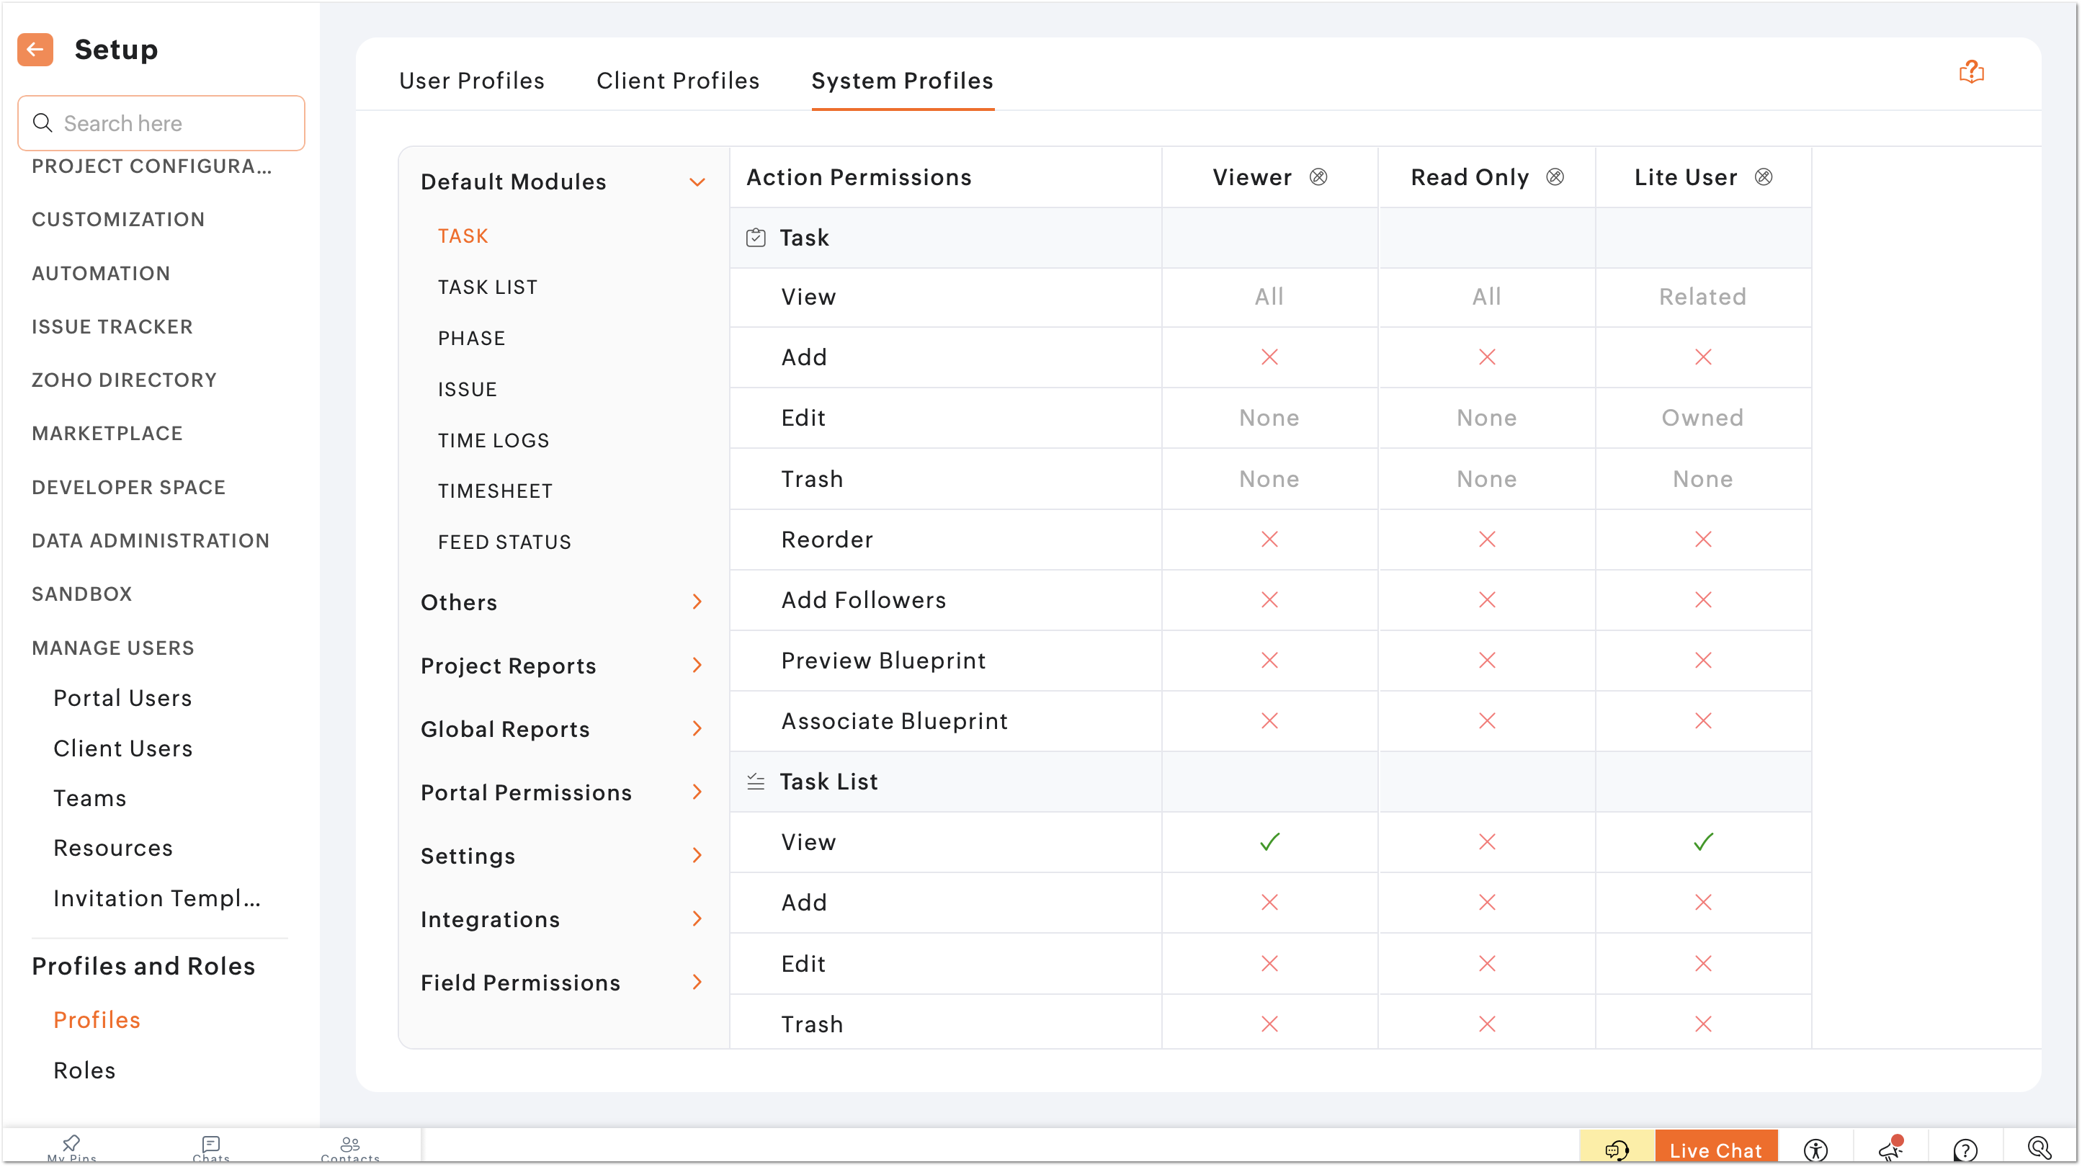The image size is (2082, 1167).
Task: Switch to the Client Profiles tab
Action: tap(677, 81)
